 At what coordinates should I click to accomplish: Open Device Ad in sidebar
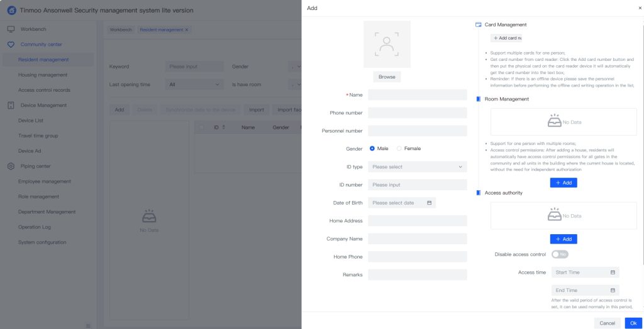pos(30,151)
